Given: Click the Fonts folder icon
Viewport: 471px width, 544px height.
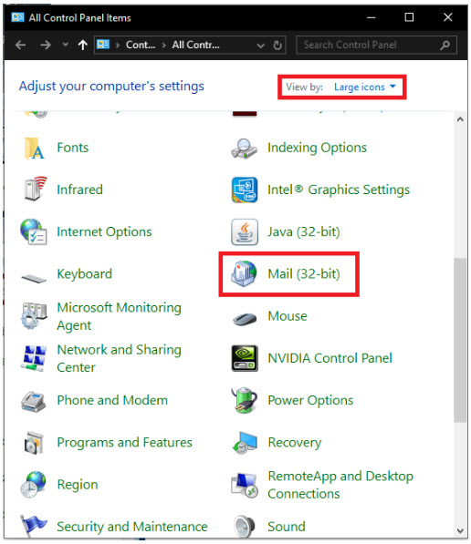Looking at the screenshot, I should click(34, 148).
